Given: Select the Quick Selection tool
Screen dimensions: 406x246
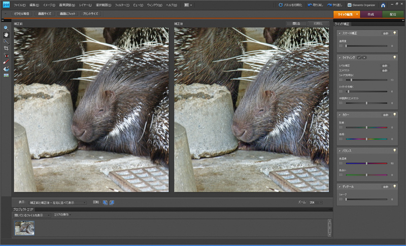Looking at the screenshot, I should 6,40.
